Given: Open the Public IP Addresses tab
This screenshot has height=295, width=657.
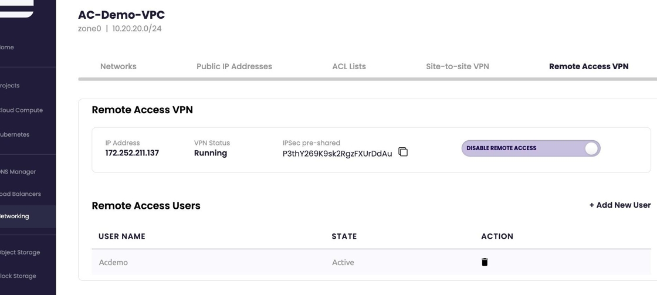Looking at the screenshot, I should [234, 66].
